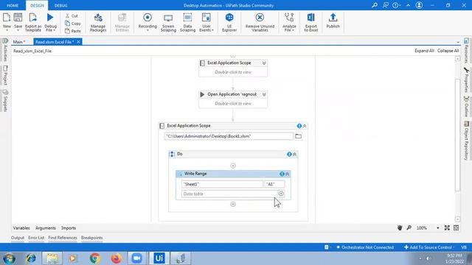Open the Project side panel
The width and height of the screenshot is (472, 265).
(5, 75)
